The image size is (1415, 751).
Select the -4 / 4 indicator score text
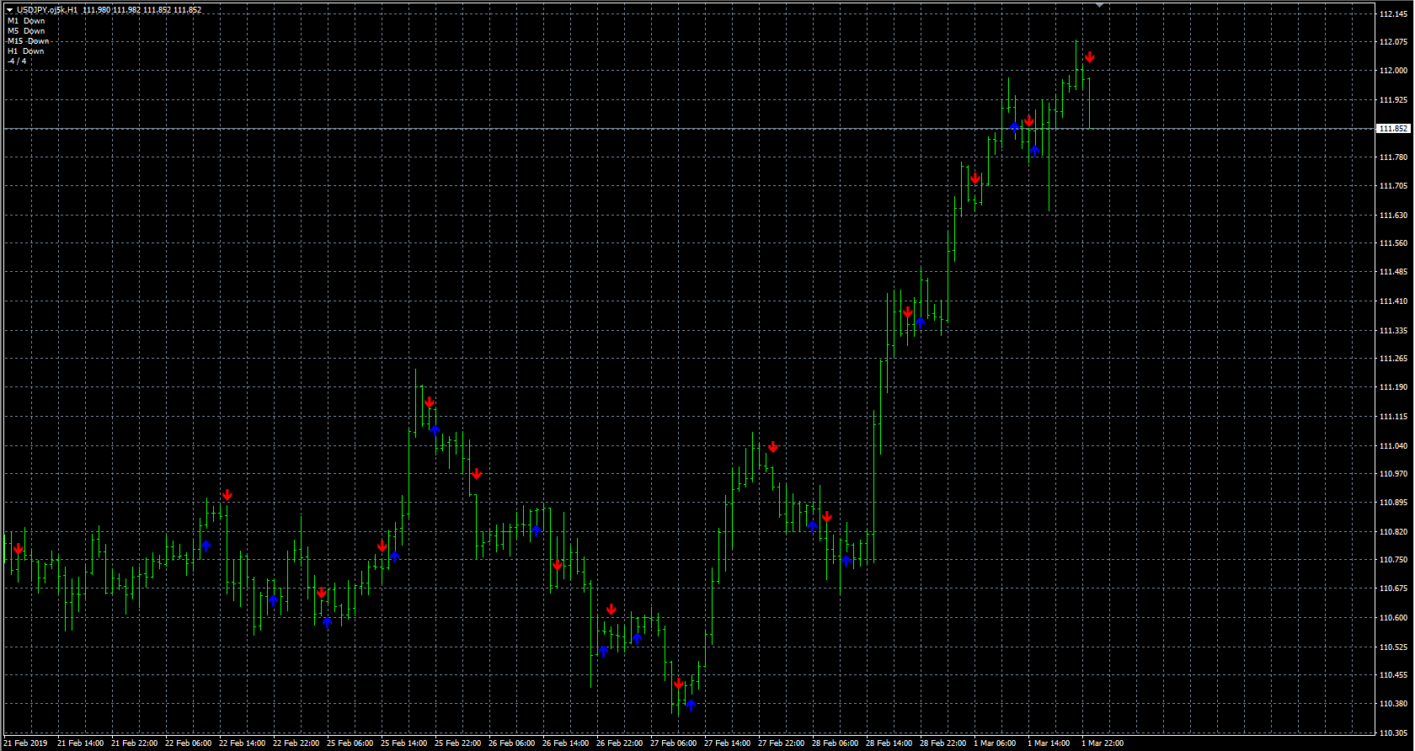click(x=17, y=61)
